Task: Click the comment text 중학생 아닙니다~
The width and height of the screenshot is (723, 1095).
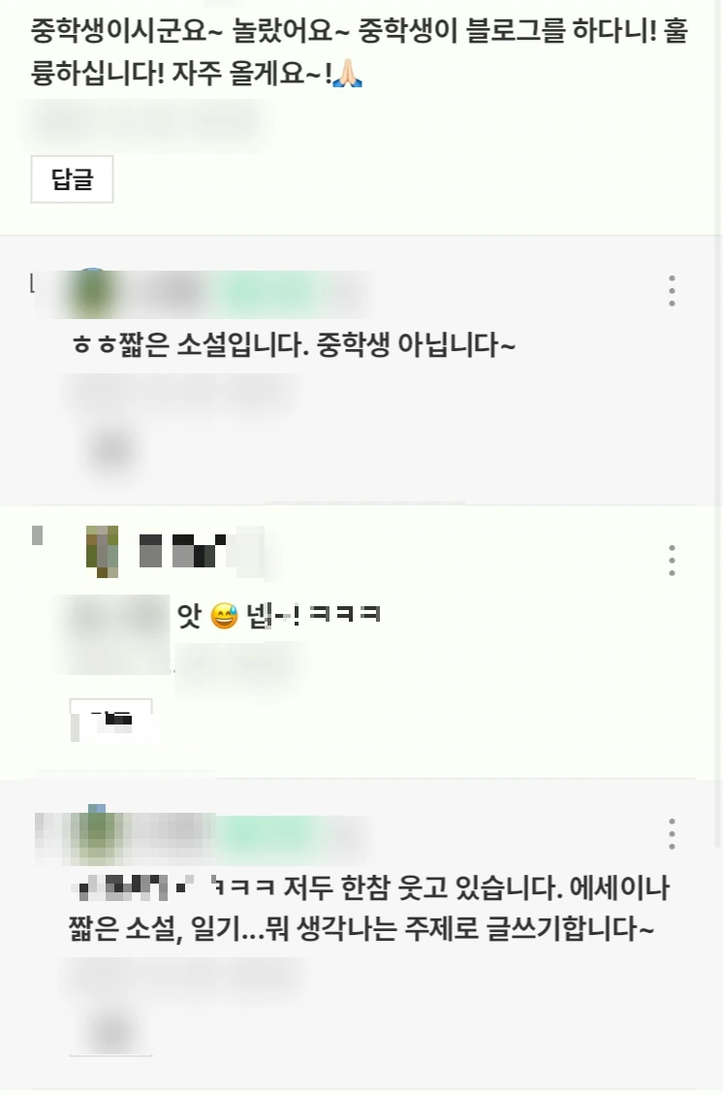Action: pyautogui.click(x=416, y=345)
